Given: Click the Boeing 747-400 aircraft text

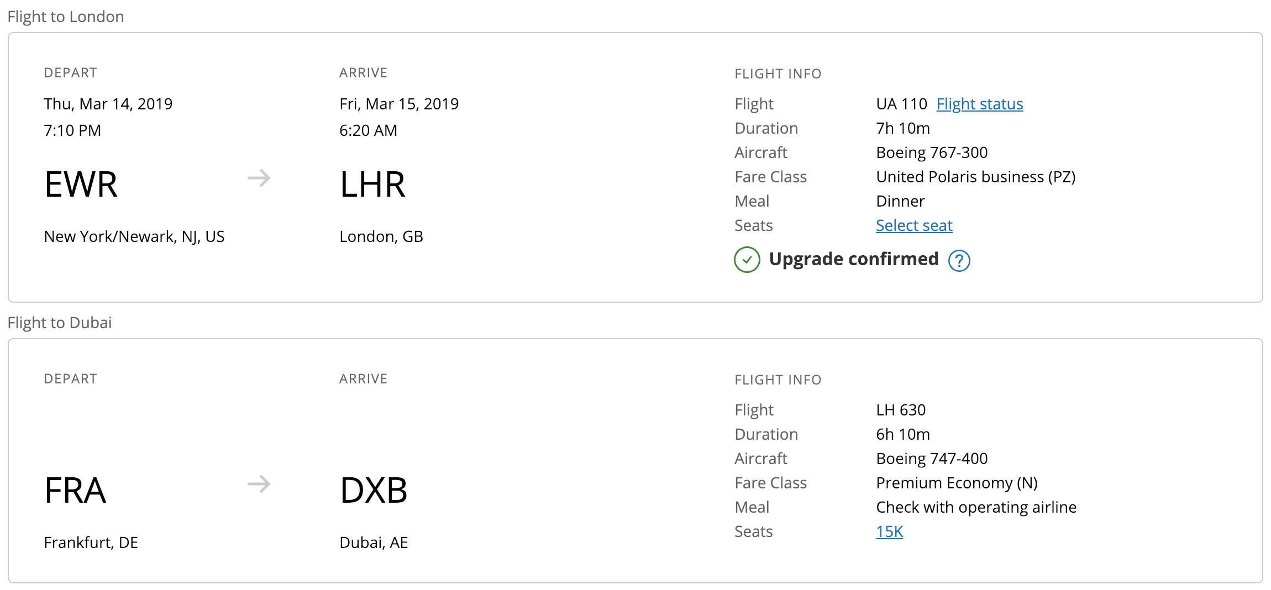Looking at the screenshot, I should (932, 459).
